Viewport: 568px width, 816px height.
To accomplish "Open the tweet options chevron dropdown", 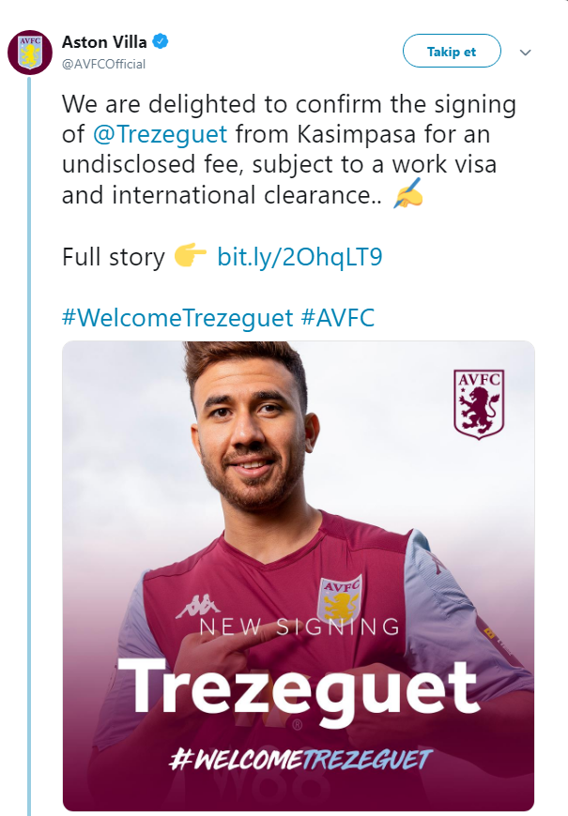I will (526, 53).
